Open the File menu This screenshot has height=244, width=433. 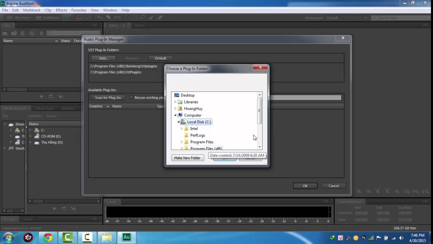(x=5, y=10)
